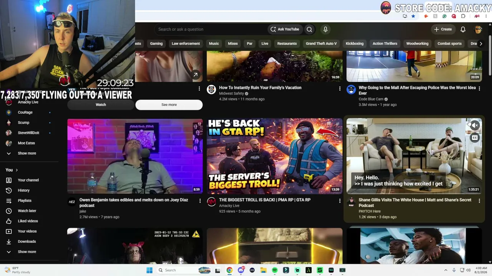Open the PAYTCH Here channel link
Screen dimensions: 492x276
(x=369, y=211)
